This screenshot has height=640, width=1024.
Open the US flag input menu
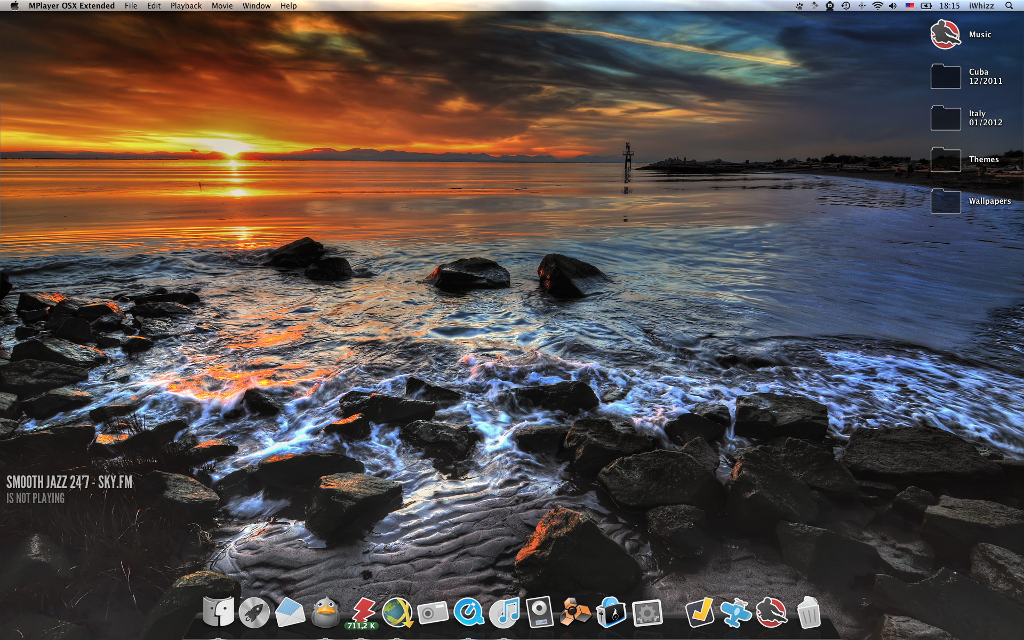[x=910, y=6]
